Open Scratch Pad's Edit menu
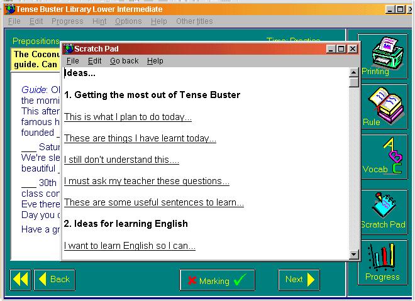The width and height of the screenshot is (415, 301). pyautogui.click(x=94, y=61)
